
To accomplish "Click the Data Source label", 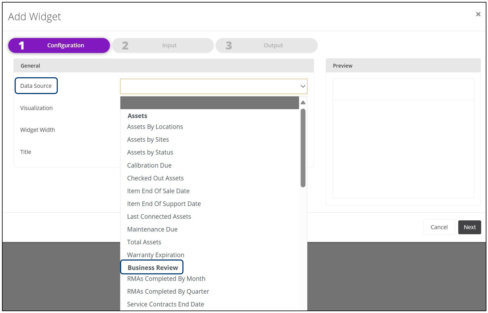I will (x=36, y=86).
